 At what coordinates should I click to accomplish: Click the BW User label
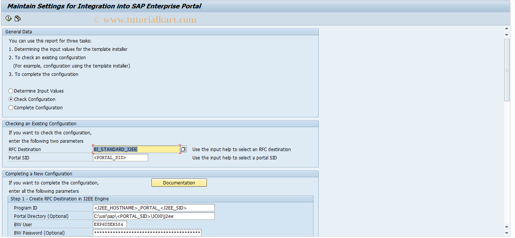(23, 225)
